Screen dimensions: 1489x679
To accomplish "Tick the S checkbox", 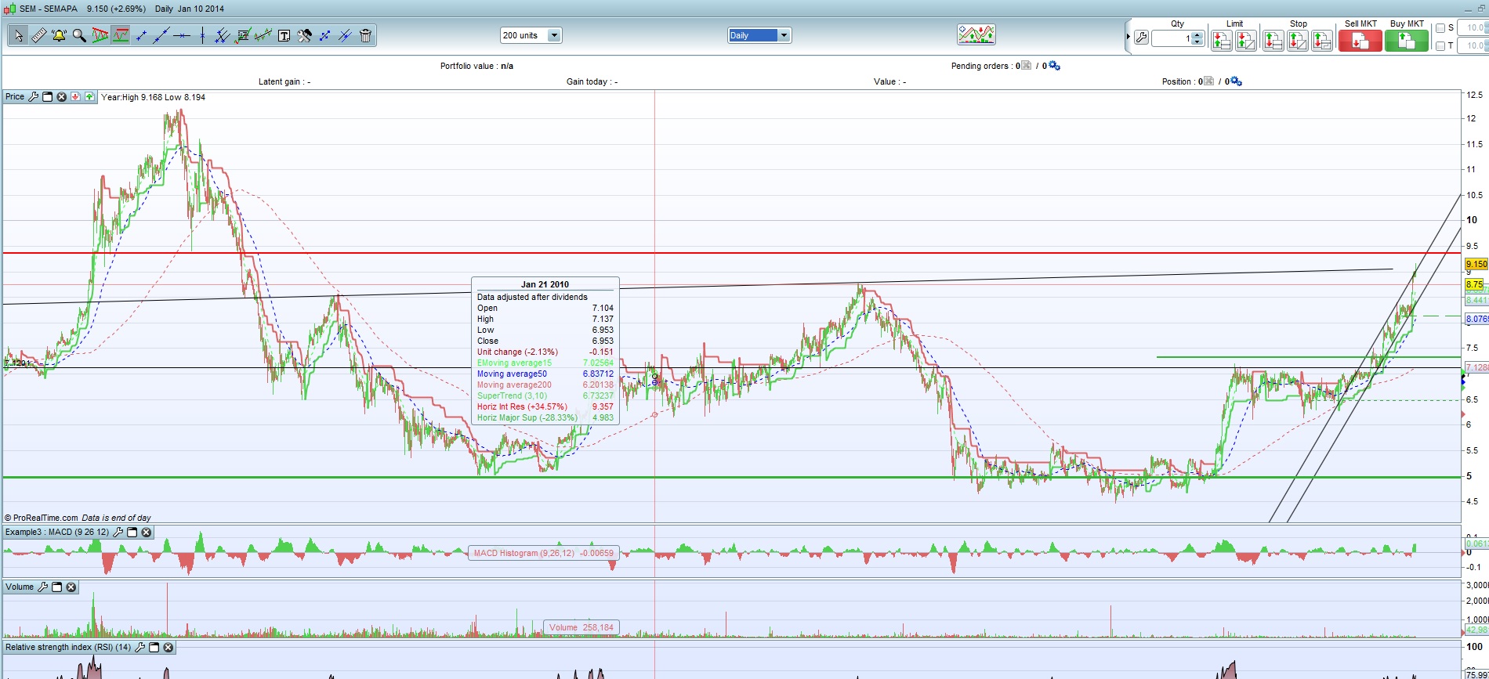I will tap(1440, 28).
